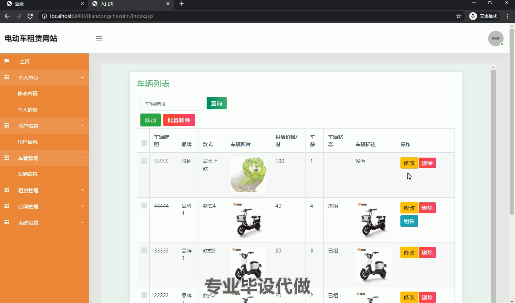Open the cabbage dog image for 55555
515x303 pixels.
point(249,175)
